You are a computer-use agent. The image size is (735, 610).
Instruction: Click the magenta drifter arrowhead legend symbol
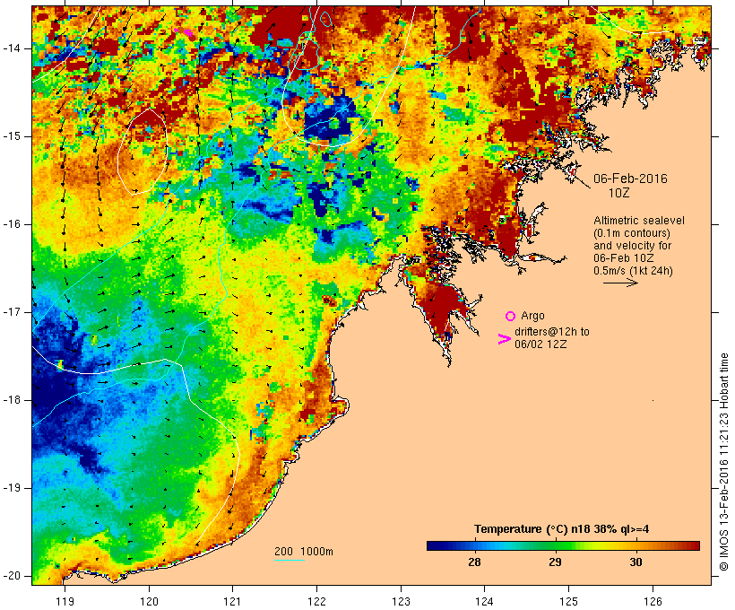click(x=505, y=339)
